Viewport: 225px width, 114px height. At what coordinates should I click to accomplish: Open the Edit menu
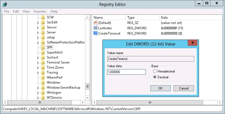[x=16, y=11]
